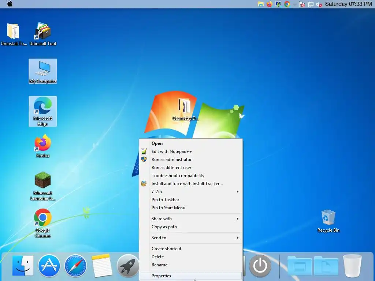Click the network status tray icon
The image size is (375, 281).
tap(311, 4)
